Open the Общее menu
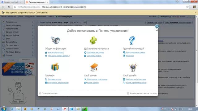The height and width of the screenshot is (111, 198). coord(4,17)
